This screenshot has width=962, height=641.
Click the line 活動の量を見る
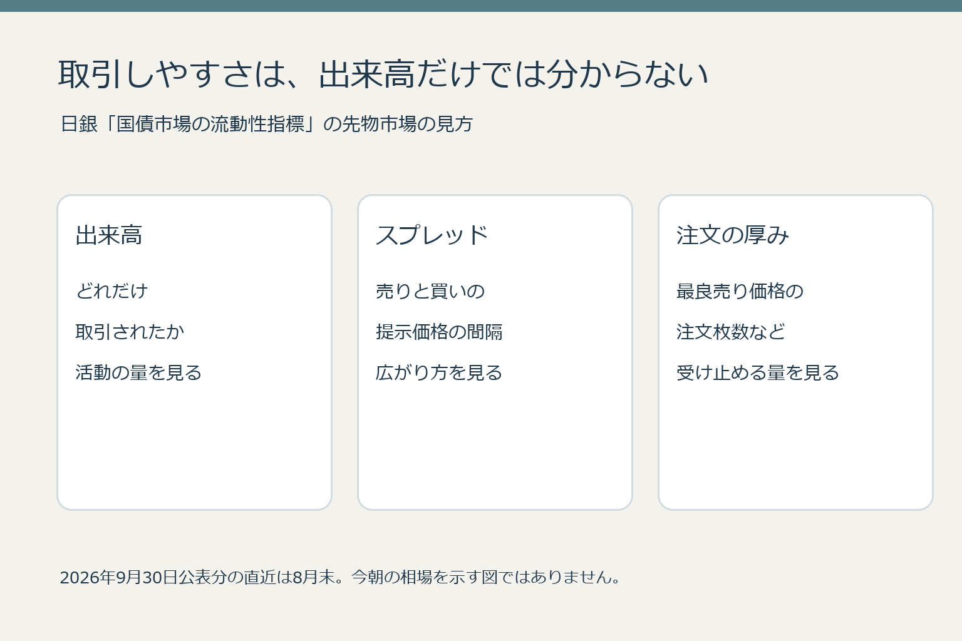pyautogui.click(x=138, y=372)
